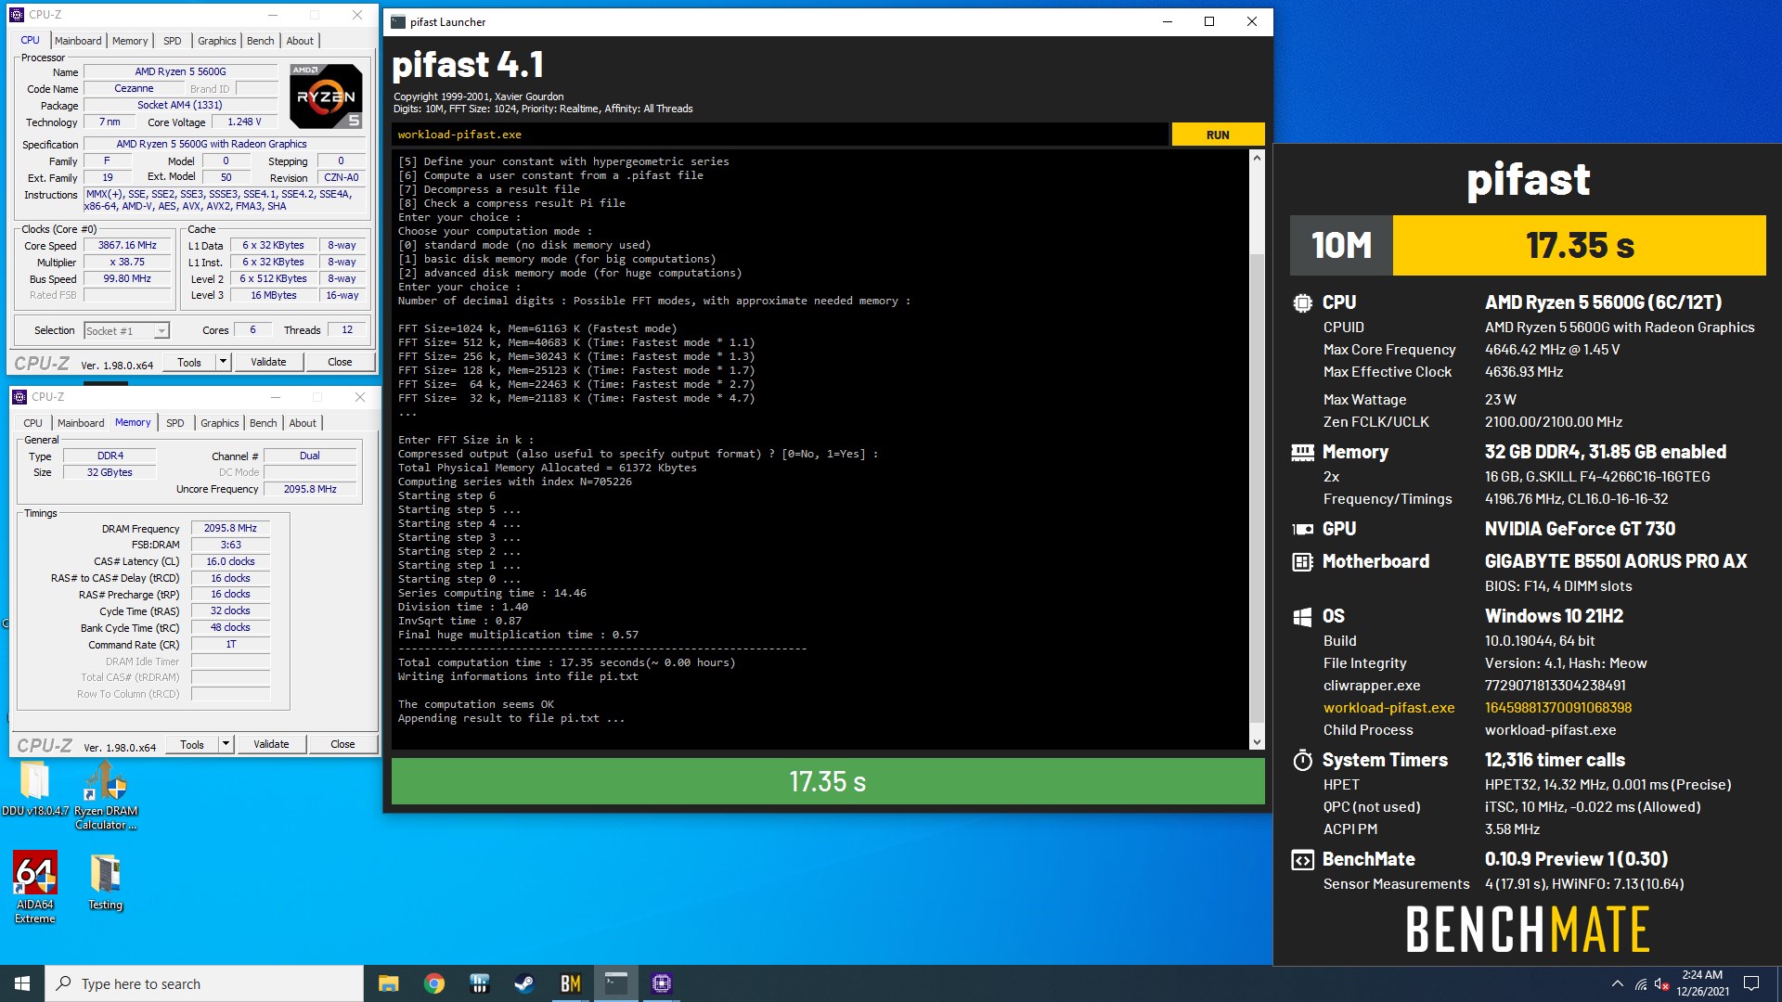Click Validate in bottom CPU-Z window

[271, 744]
